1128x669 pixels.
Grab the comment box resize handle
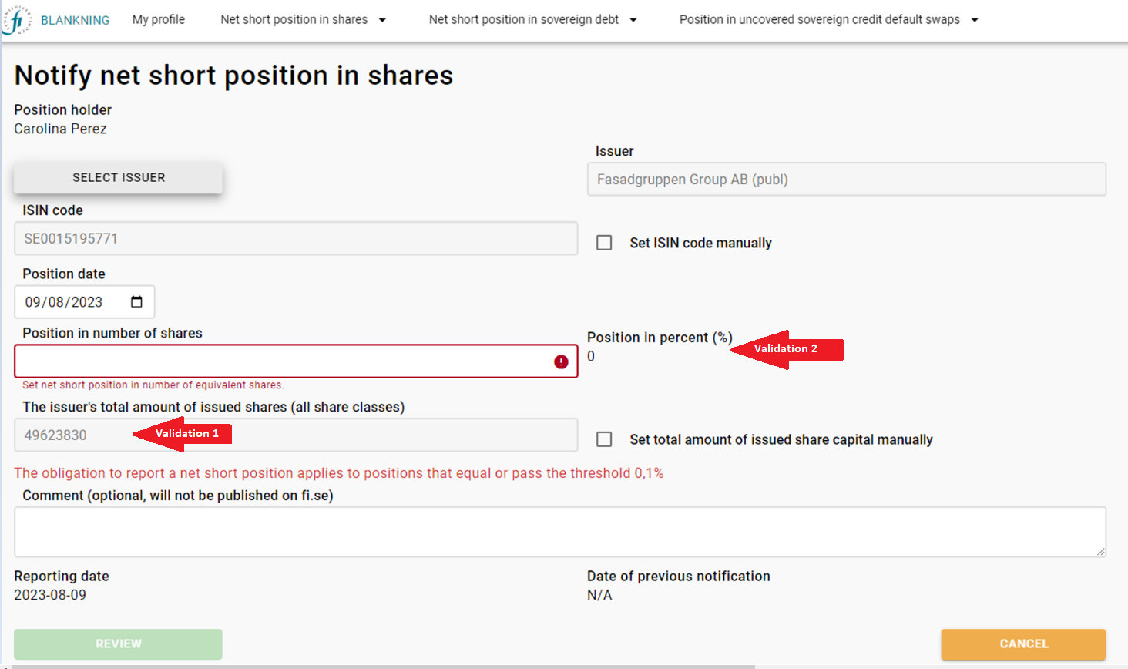(1100, 551)
